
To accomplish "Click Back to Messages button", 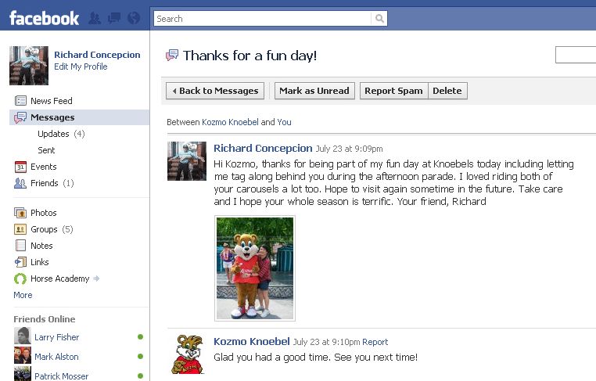I will [x=215, y=91].
